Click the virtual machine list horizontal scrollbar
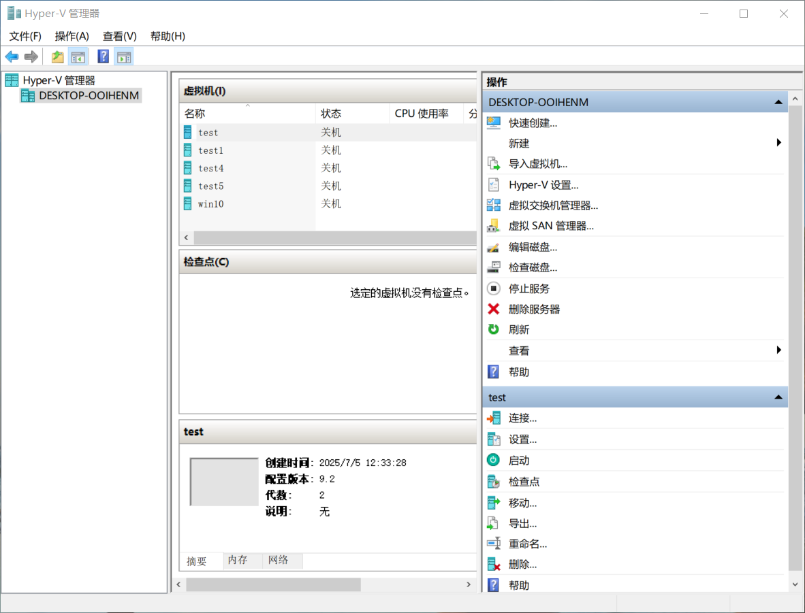Screen dimensions: 805x613 pos(334,238)
